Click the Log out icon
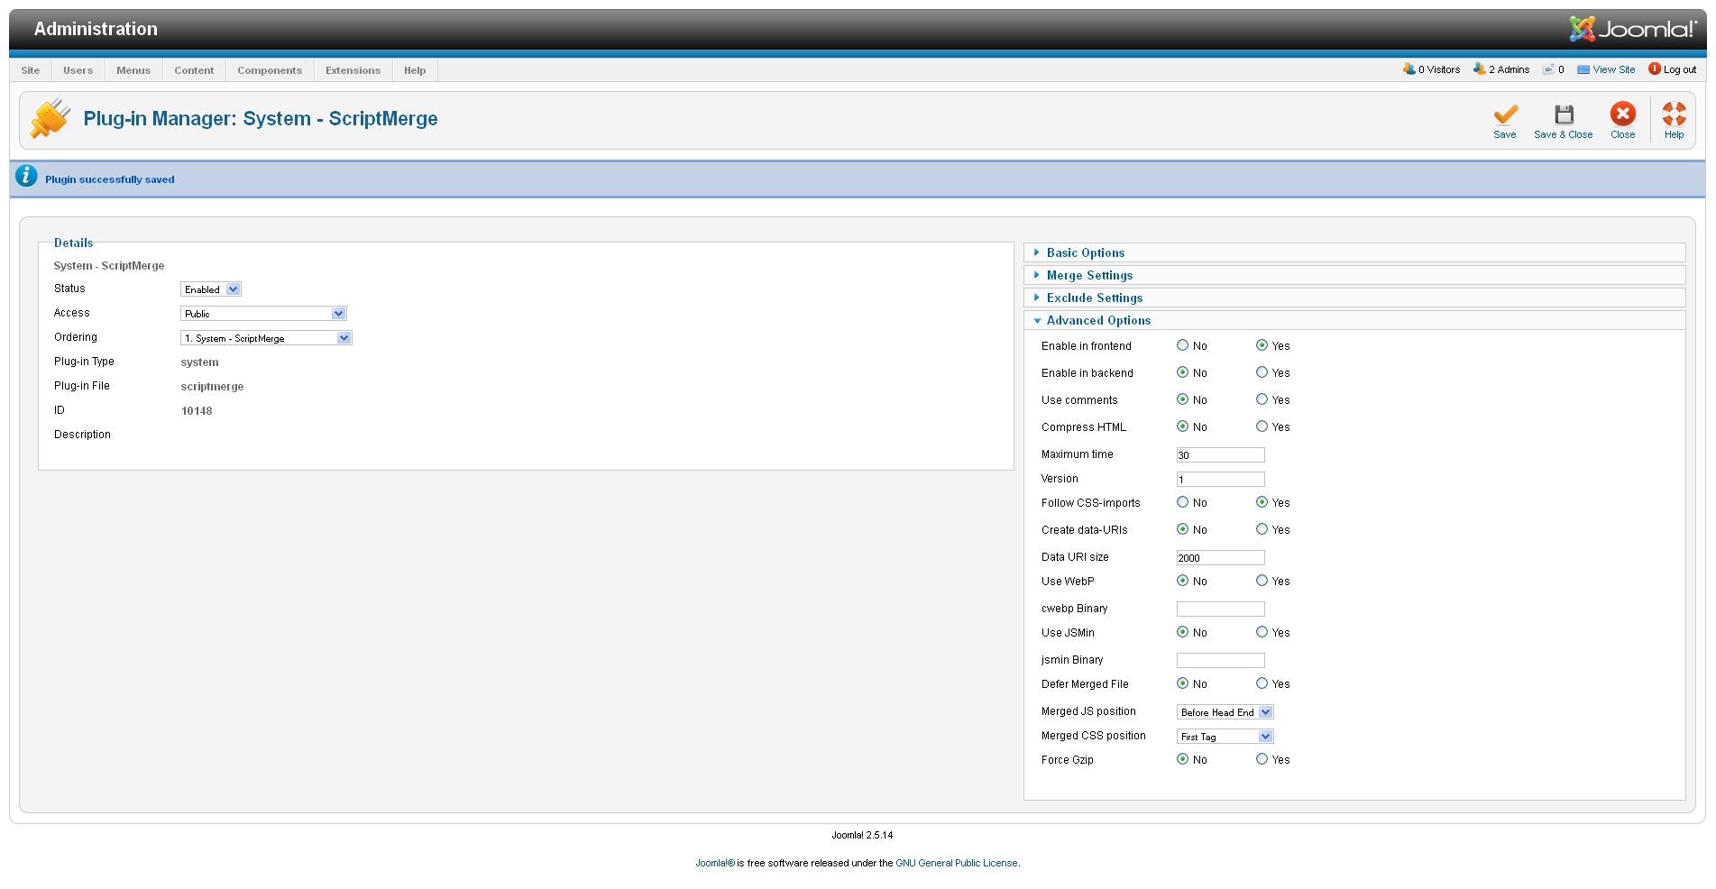This screenshot has width=1716, height=889. click(x=1655, y=69)
